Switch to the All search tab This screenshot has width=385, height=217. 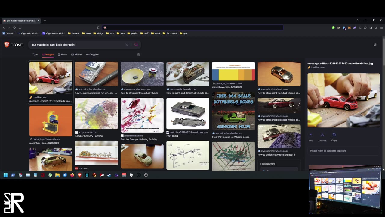tap(35, 55)
